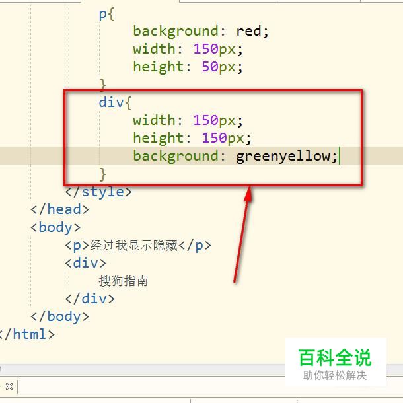Screen dimensions: 403x403
Task: Click the closing '</body>' tag
Action: coord(60,316)
